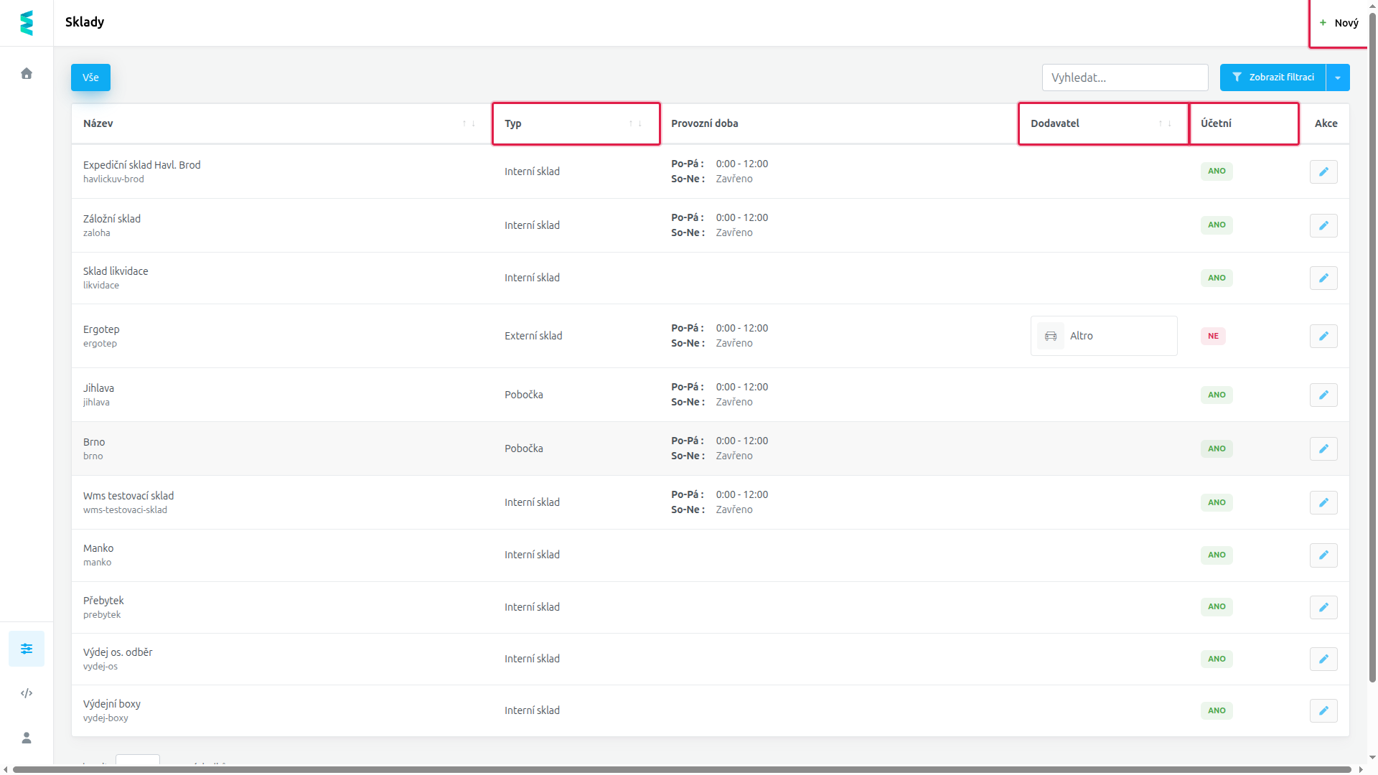Viewport: 1378px width, 775px height.
Task: Open the user profile icon in sidebar
Action: (27, 738)
